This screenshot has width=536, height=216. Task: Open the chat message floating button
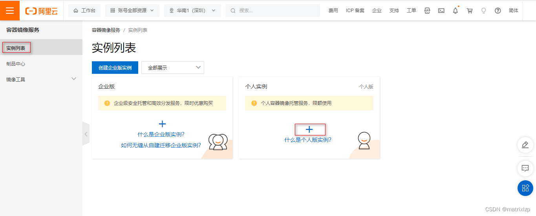tap(525, 168)
